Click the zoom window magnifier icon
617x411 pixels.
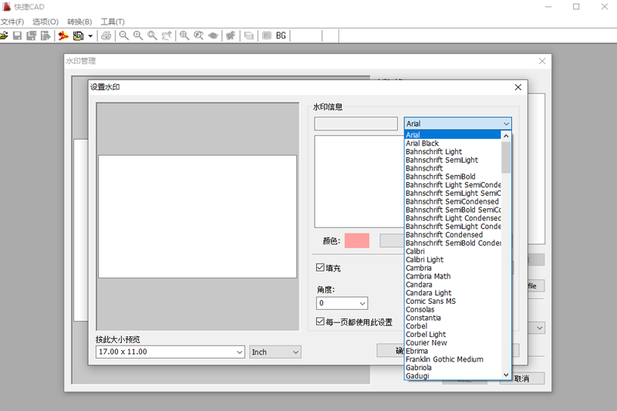152,35
